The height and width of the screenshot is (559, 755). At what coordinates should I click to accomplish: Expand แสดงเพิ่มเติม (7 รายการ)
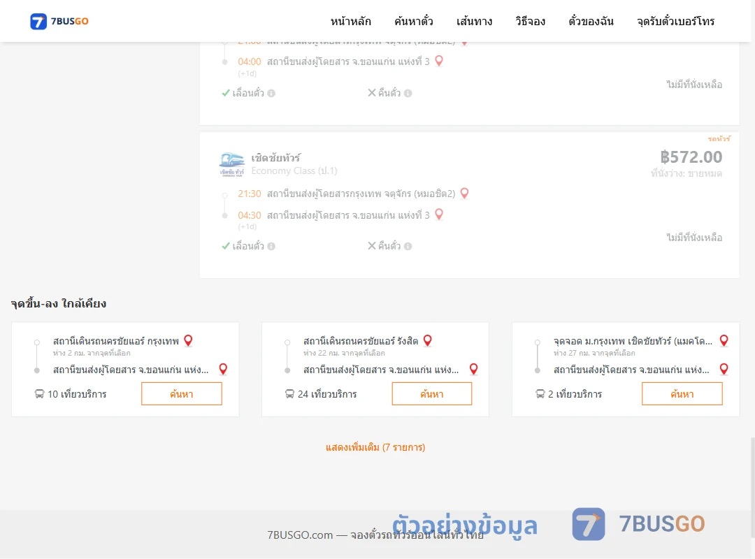(375, 447)
